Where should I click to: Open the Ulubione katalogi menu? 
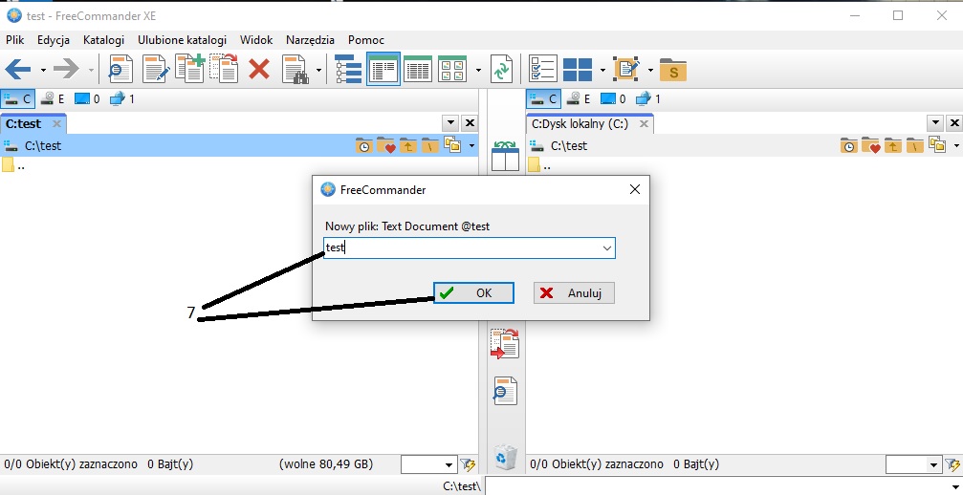click(182, 40)
